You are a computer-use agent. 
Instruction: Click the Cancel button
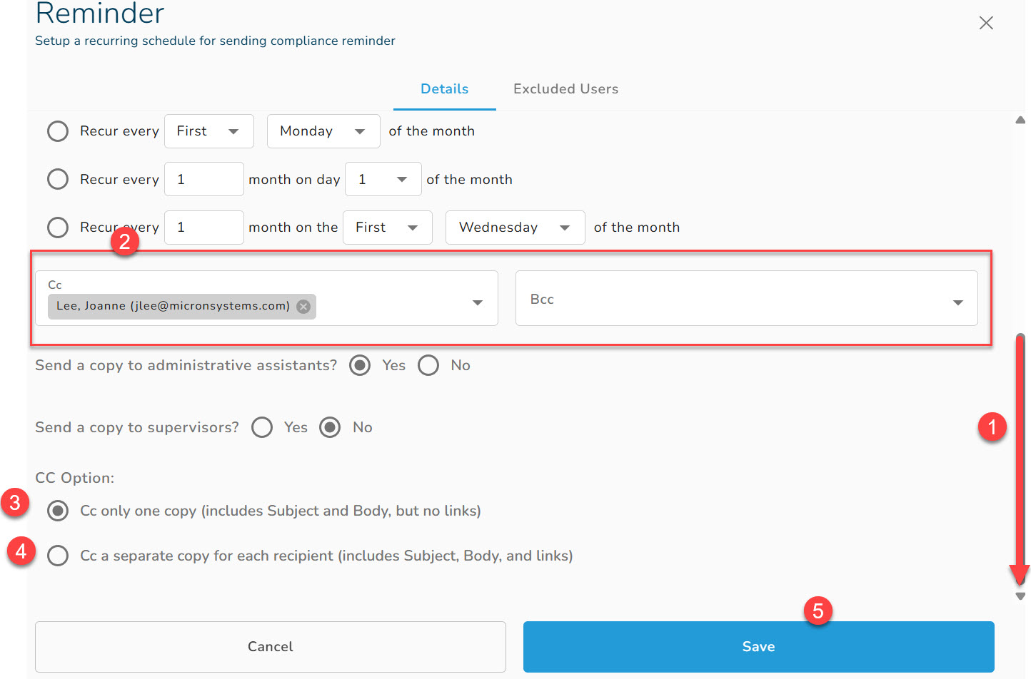pyautogui.click(x=271, y=647)
